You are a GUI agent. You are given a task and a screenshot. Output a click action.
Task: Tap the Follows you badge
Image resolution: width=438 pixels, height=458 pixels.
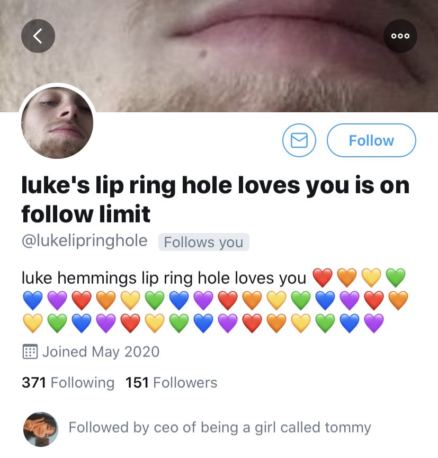click(x=204, y=242)
